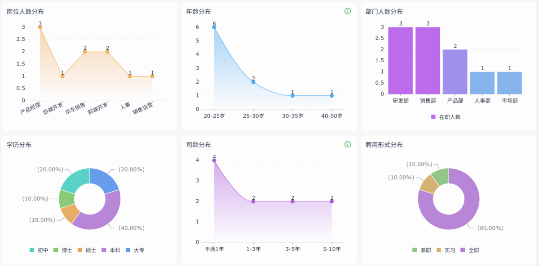Select the 20-25岁 data point
This screenshot has width=539, height=266.
(214, 27)
